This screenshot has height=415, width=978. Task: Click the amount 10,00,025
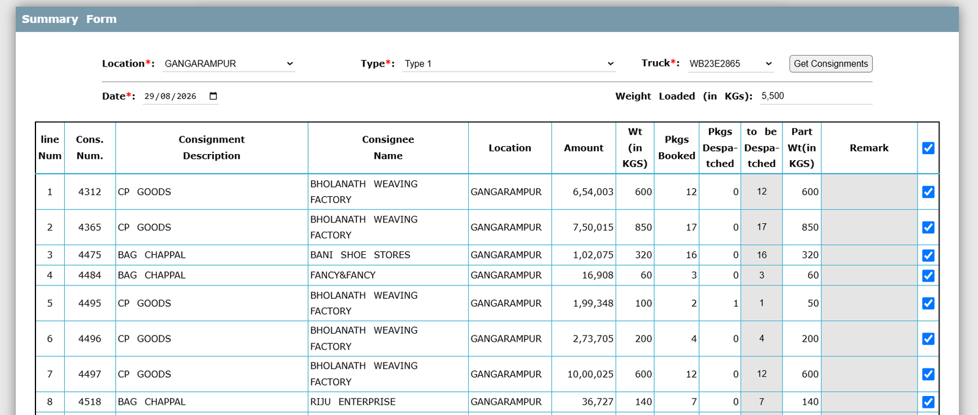coord(590,374)
